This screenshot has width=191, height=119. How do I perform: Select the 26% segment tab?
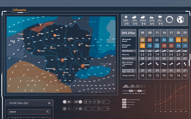[132, 86]
